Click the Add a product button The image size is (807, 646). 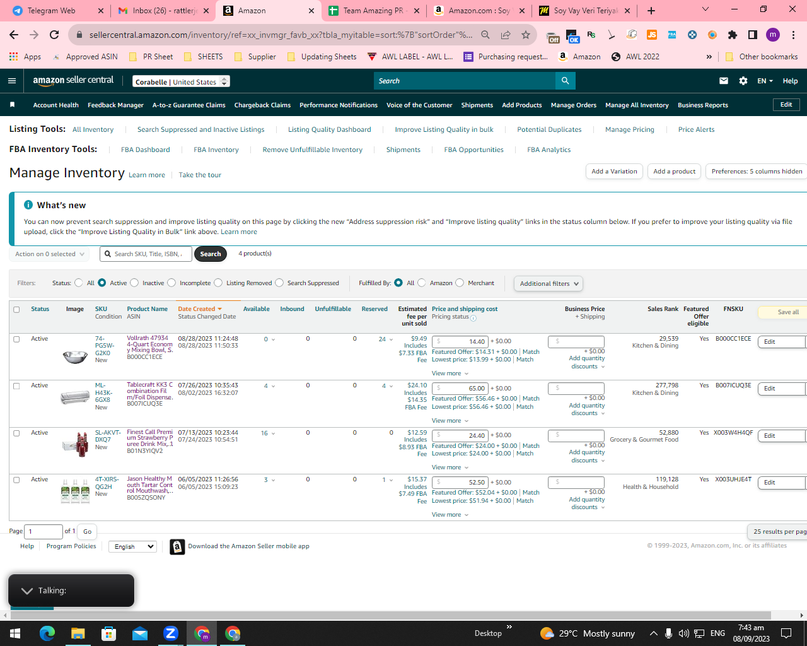coord(674,172)
